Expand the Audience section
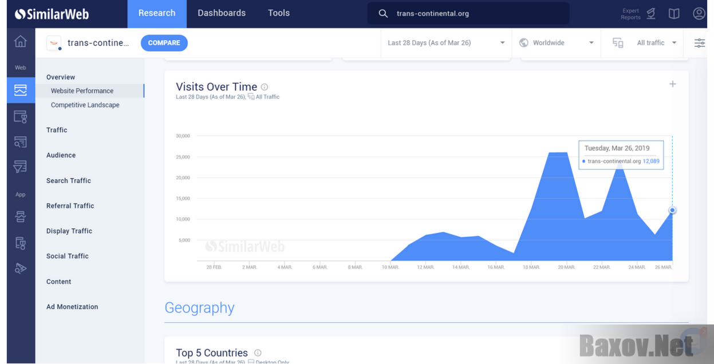The width and height of the screenshot is (714, 364). point(61,155)
